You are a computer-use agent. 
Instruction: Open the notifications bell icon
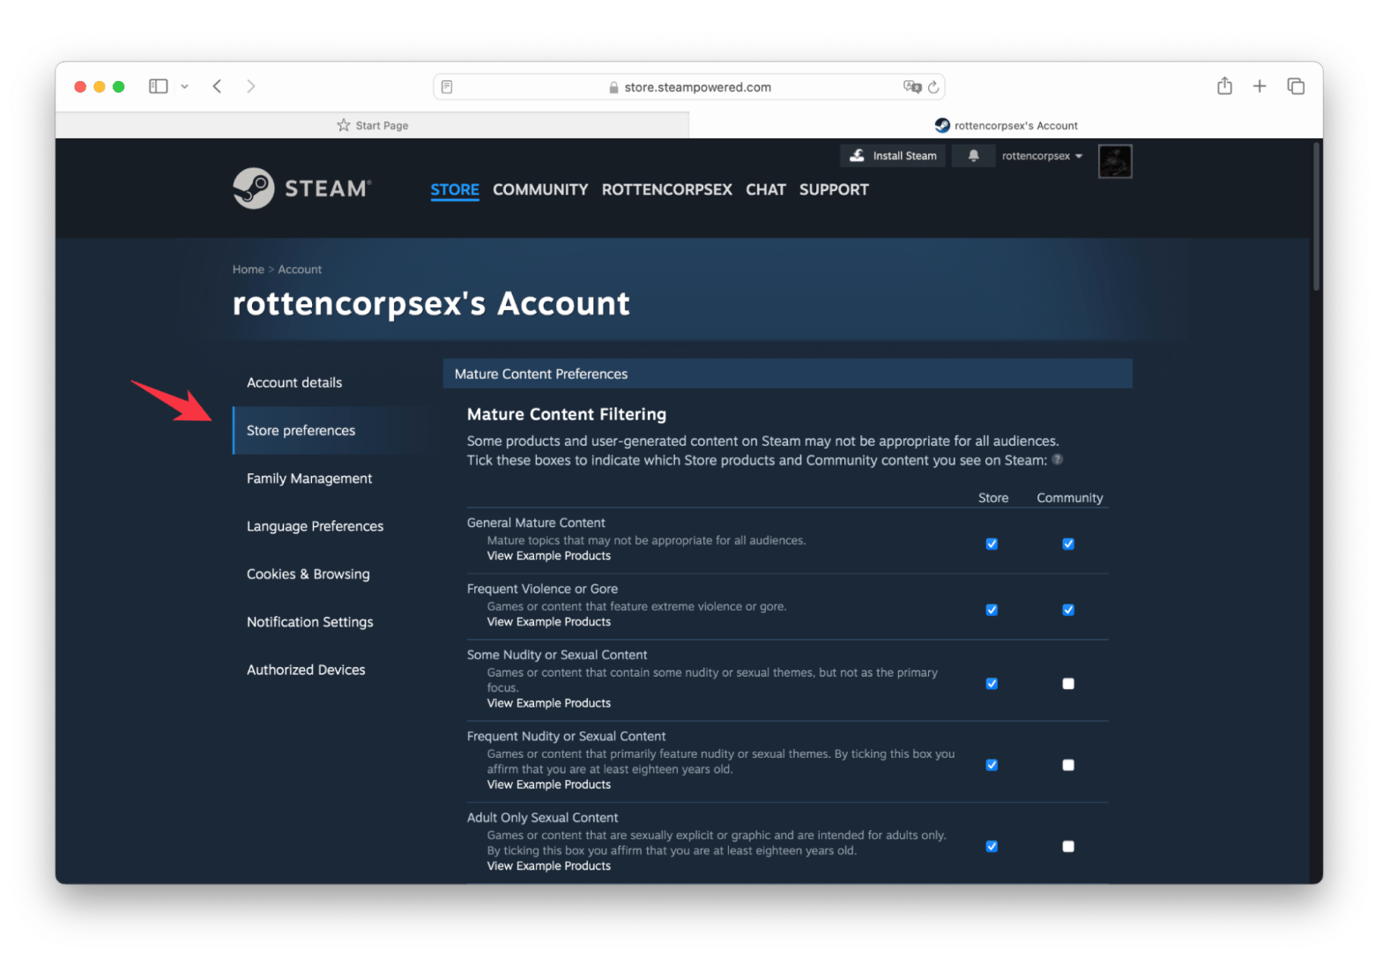(973, 156)
